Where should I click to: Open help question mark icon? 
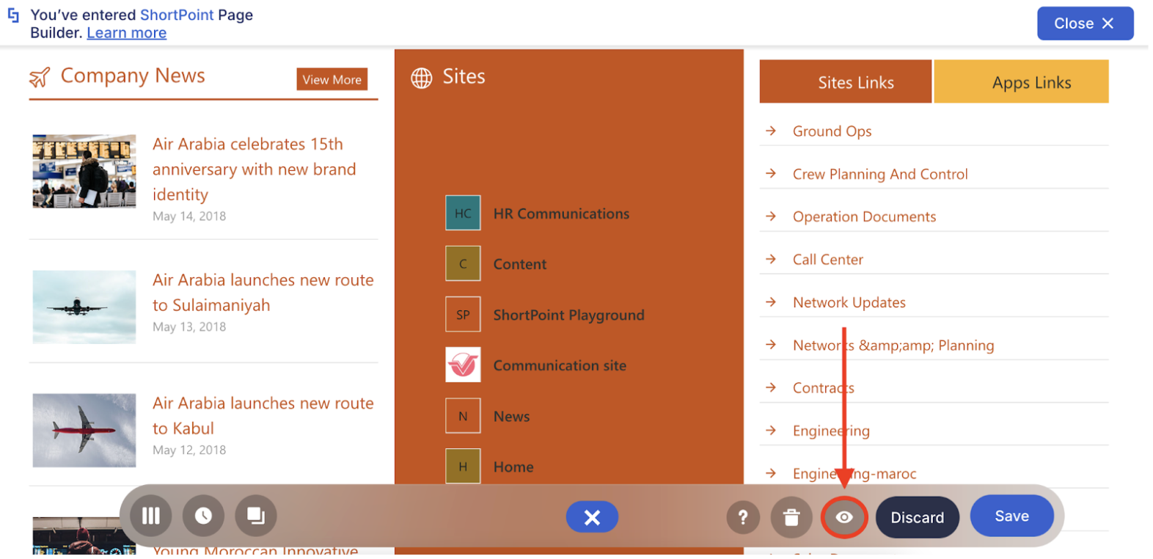pos(743,517)
